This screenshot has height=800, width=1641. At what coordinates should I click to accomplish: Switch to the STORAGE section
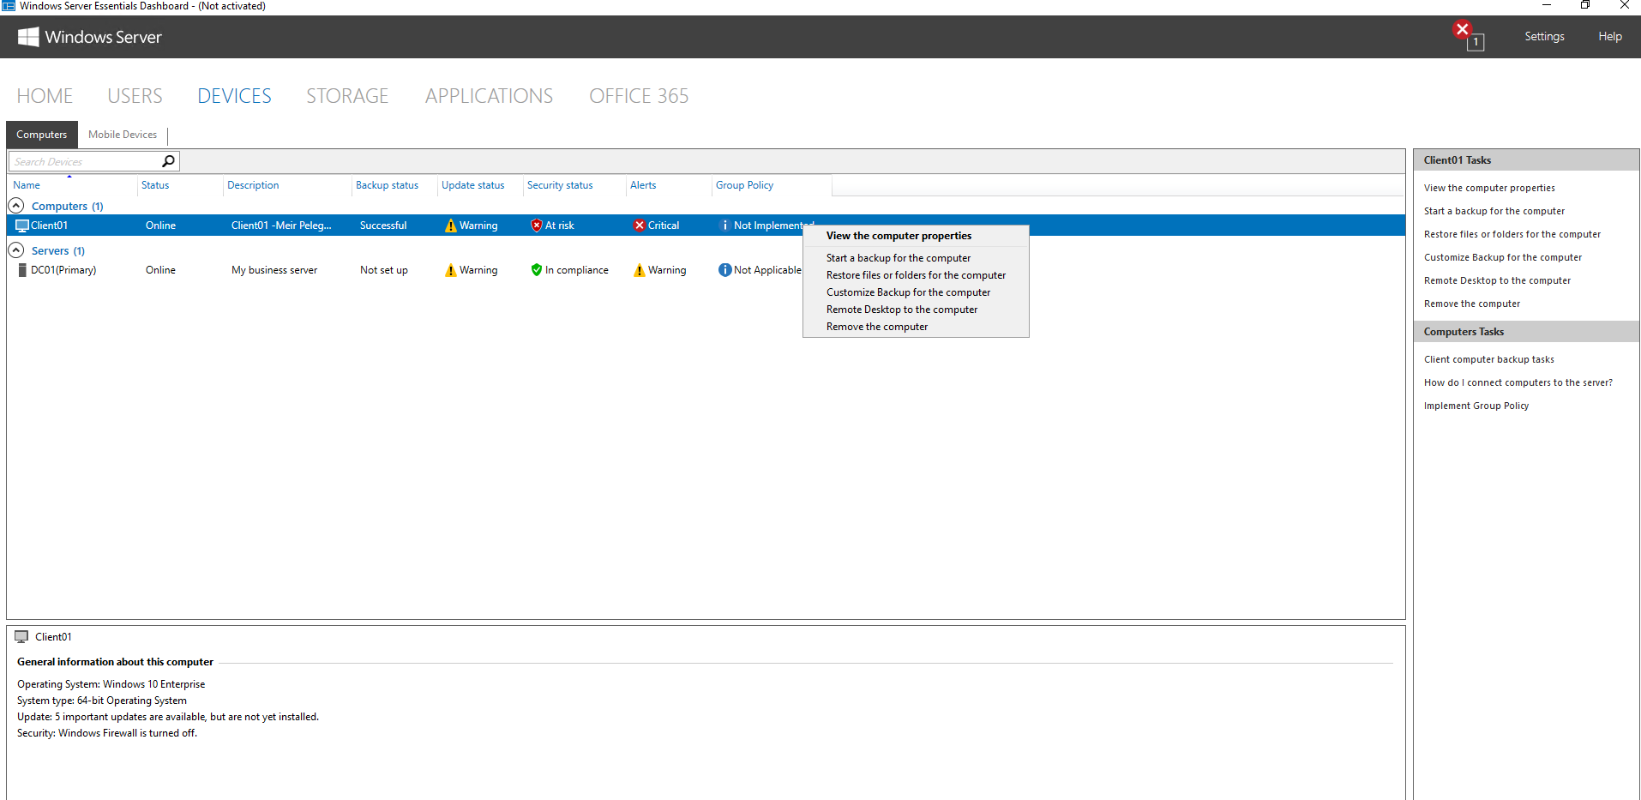pos(347,96)
